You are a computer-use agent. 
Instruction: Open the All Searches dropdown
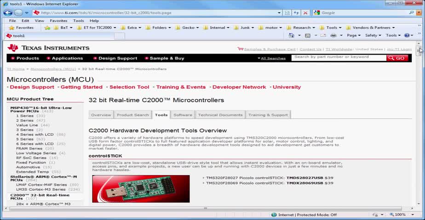coord(271,58)
